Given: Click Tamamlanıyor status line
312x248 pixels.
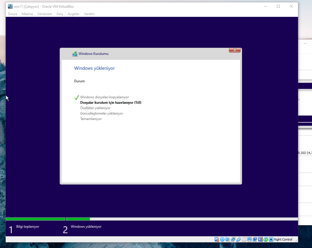Looking at the screenshot, I should [x=91, y=119].
